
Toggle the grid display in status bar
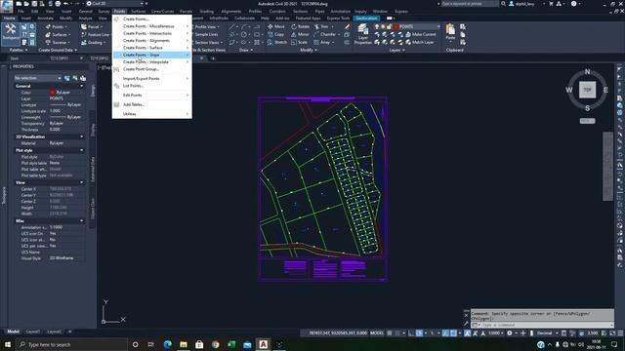coord(390,333)
